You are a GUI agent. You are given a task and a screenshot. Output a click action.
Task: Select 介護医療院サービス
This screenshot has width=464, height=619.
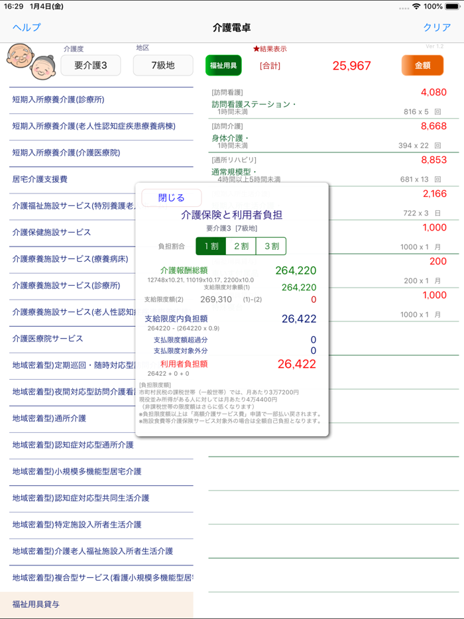click(x=72, y=339)
